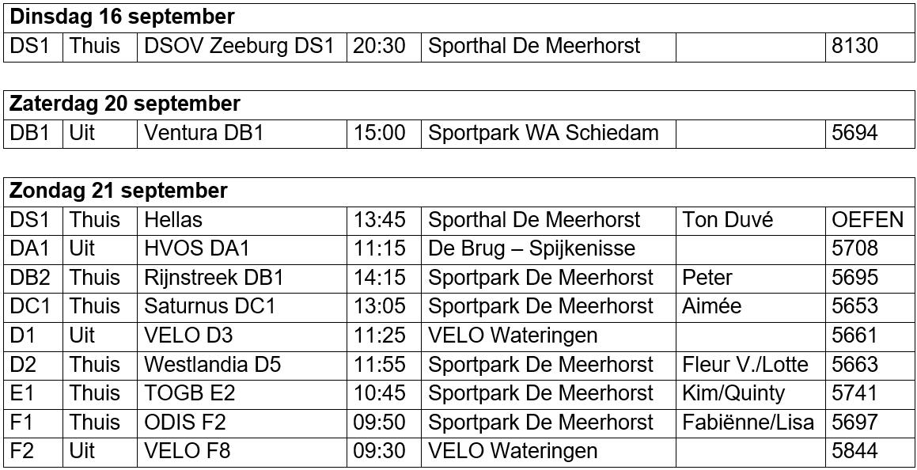This screenshot has height=470, width=917.
Task: Select the Fleur V./Lotte cell
Action: (750, 364)
